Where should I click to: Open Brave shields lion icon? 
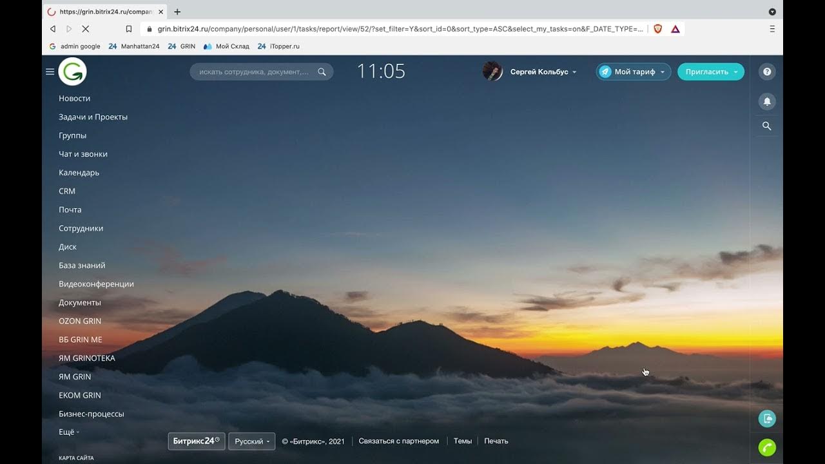coord(657,29)
